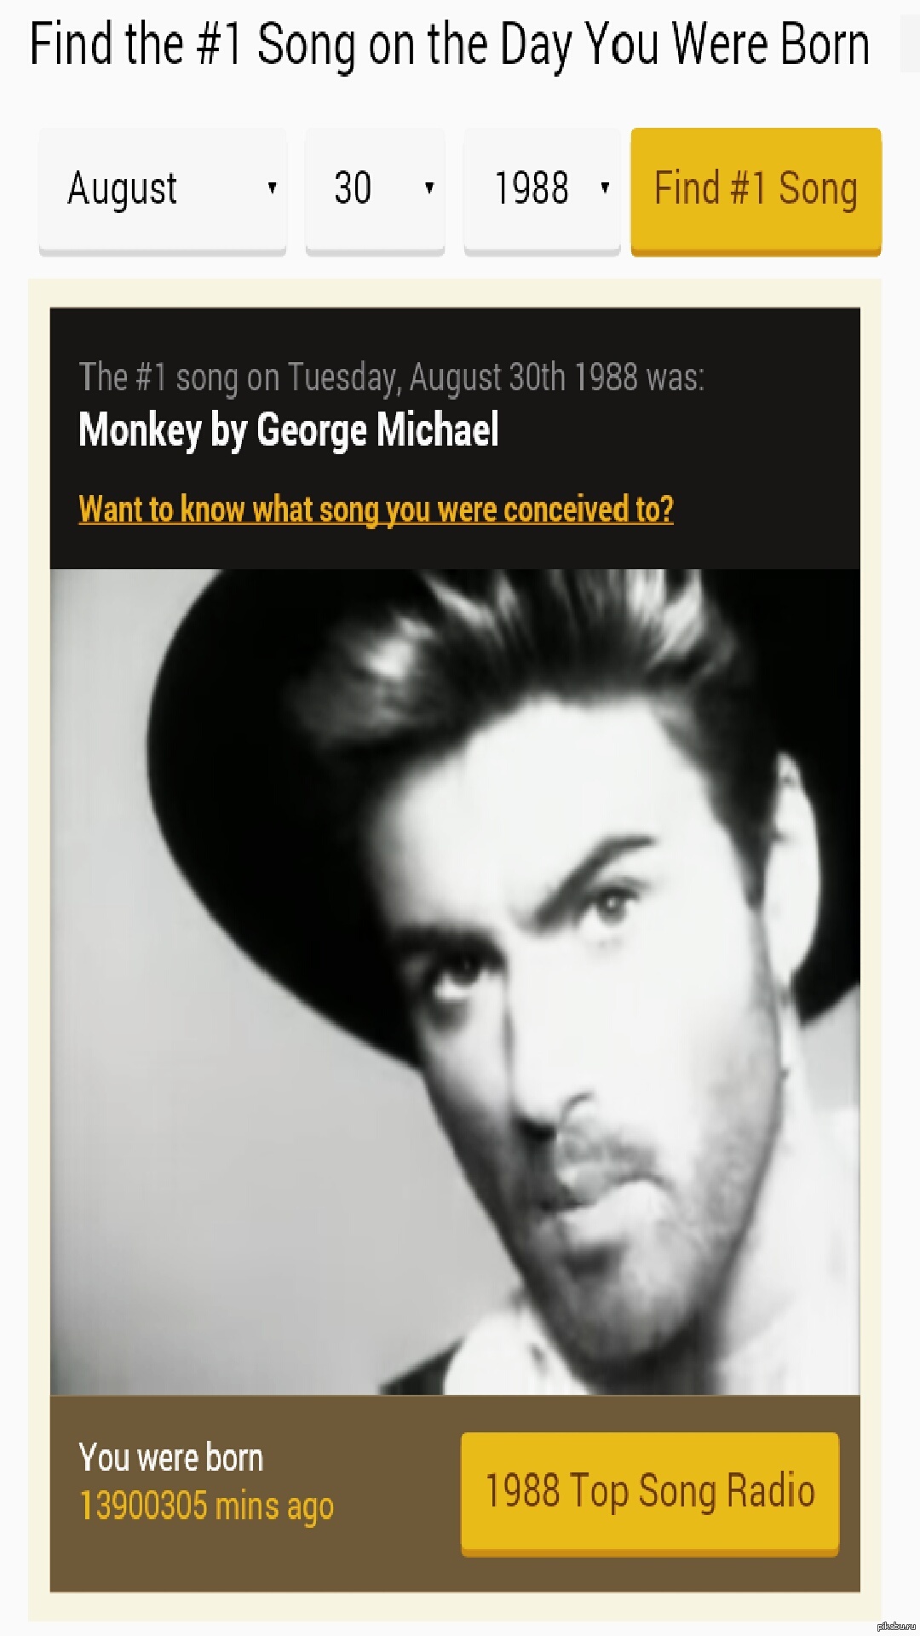Image resolution: width=920 pixels, height=1636 pixels.
Task: Click 'George Michael' artist name in result
Action: click(377, 429)
